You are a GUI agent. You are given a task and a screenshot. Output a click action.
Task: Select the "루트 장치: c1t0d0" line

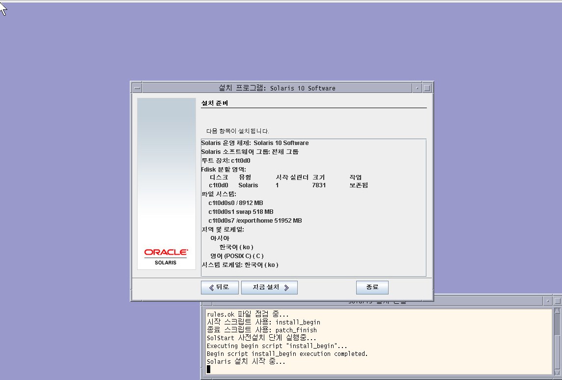click(x=226, y=160)
